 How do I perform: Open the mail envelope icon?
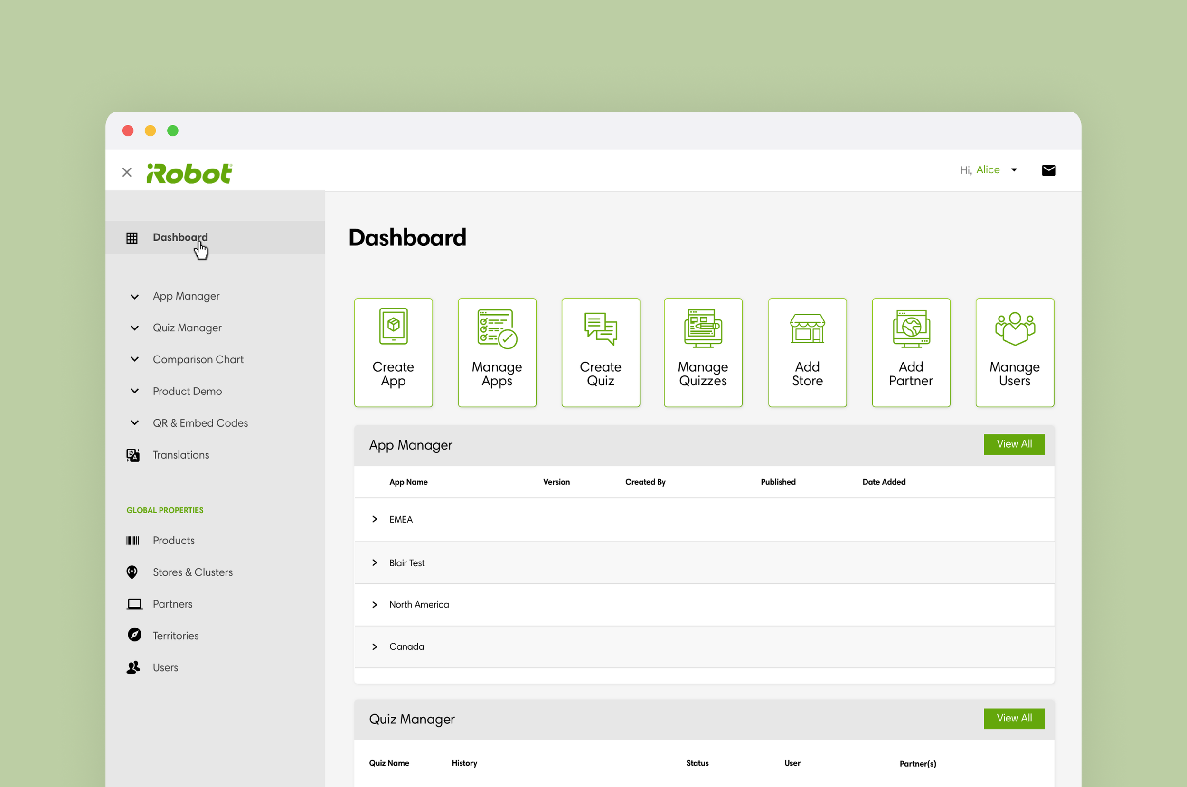pyautogui.click(x=1048, y=170)
